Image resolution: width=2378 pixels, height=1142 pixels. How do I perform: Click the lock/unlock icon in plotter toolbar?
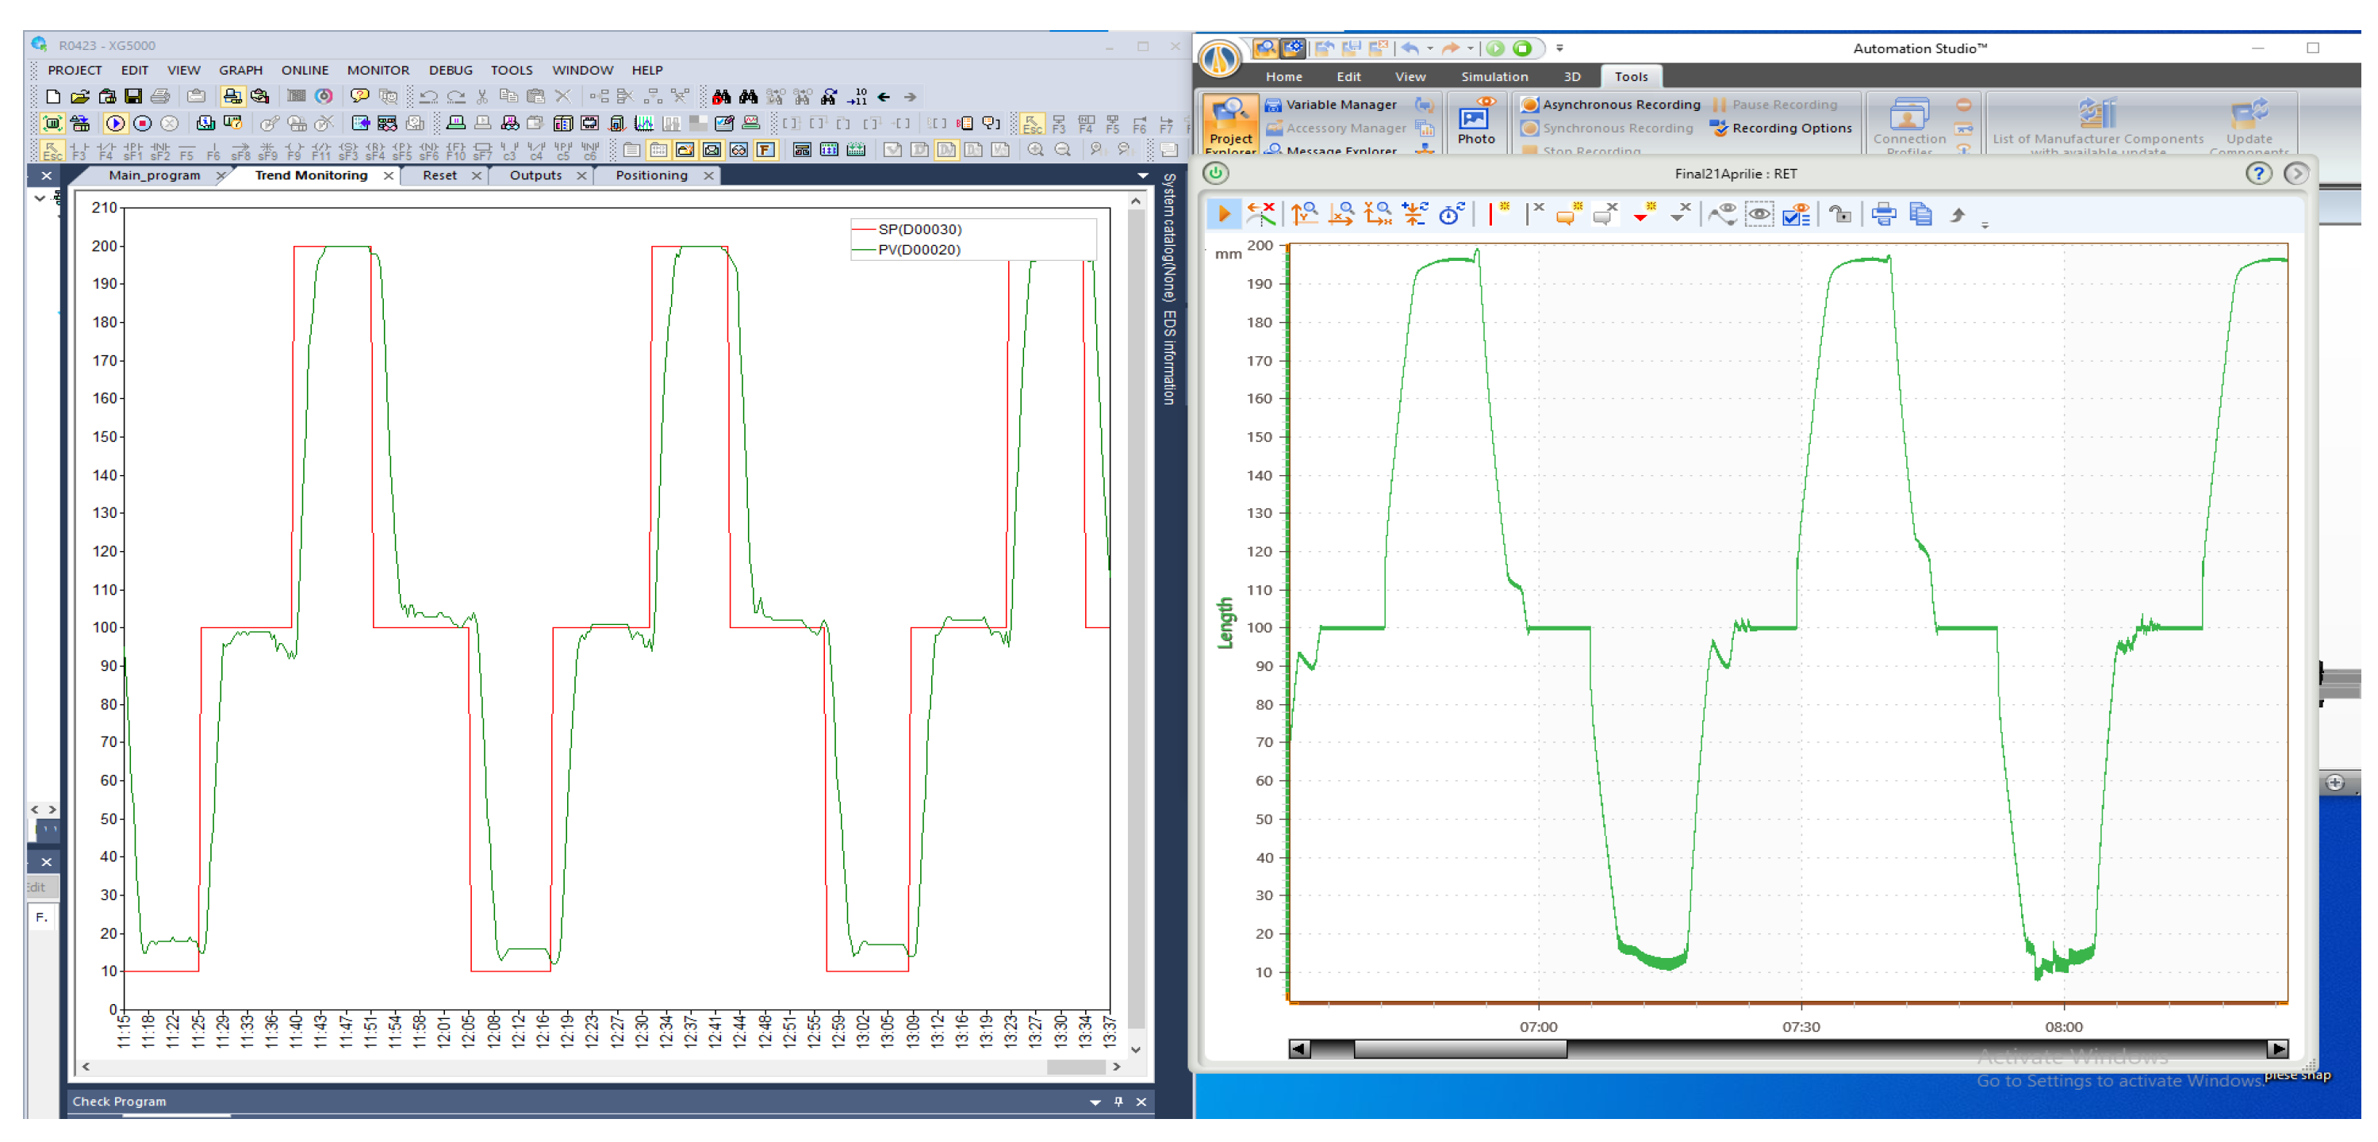[1839, 214]
